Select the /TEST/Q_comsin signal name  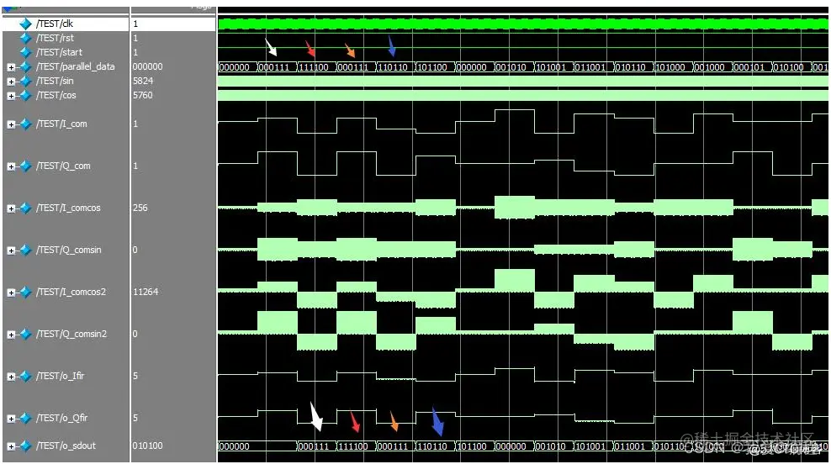click(x=69, y=250)
